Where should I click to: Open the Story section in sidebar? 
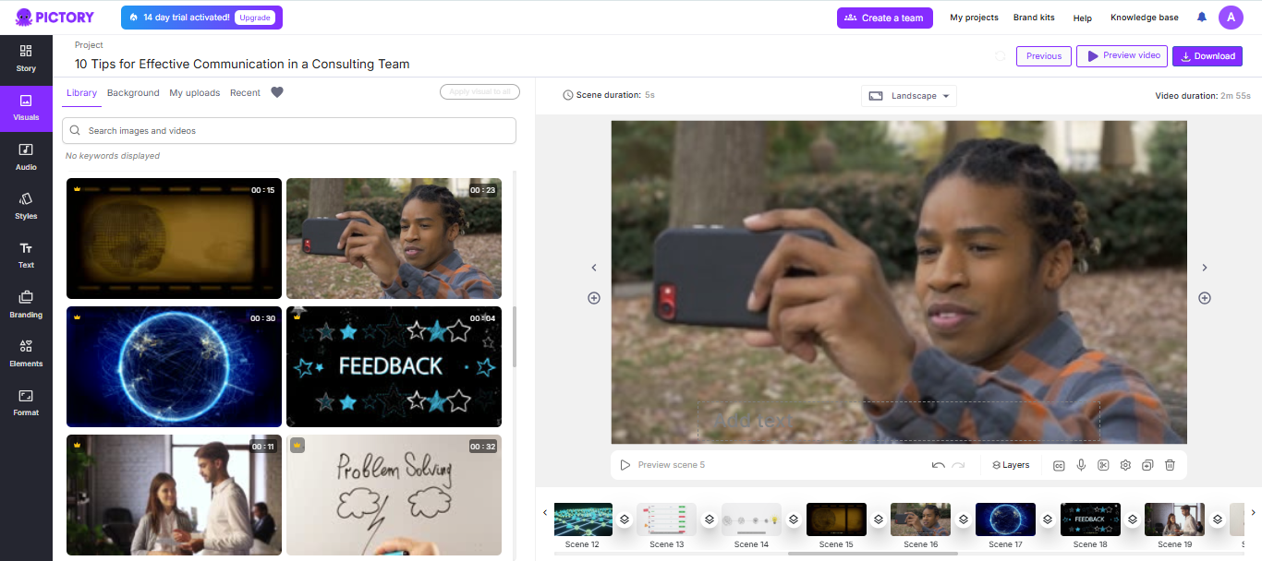tap(26, 58)
